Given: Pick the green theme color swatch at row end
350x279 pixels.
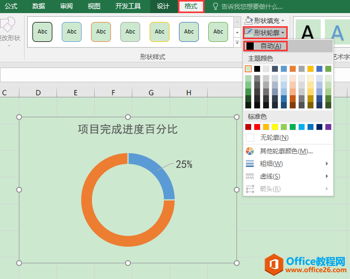Looking at the screenshot, I should 329,69.
